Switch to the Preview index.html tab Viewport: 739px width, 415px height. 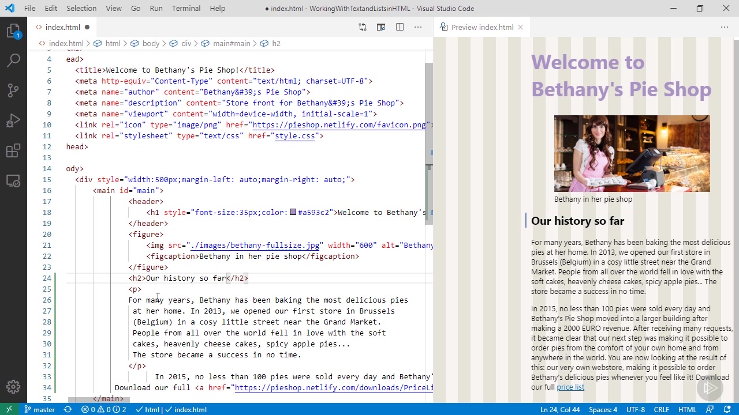pos(482,27)
